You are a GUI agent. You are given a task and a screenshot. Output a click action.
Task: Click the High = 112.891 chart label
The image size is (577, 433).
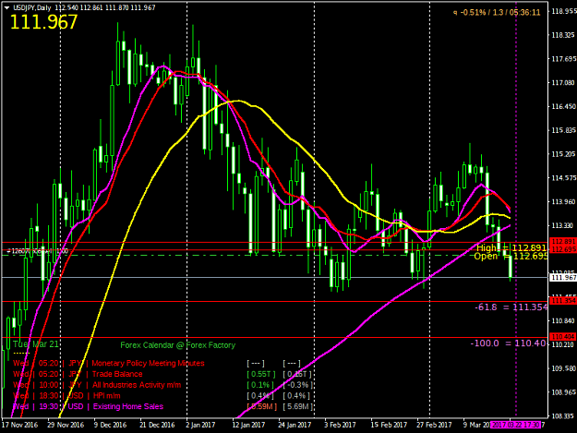(511, 248)
